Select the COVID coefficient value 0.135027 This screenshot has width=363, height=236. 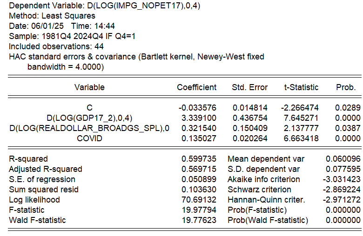point(199,138)
